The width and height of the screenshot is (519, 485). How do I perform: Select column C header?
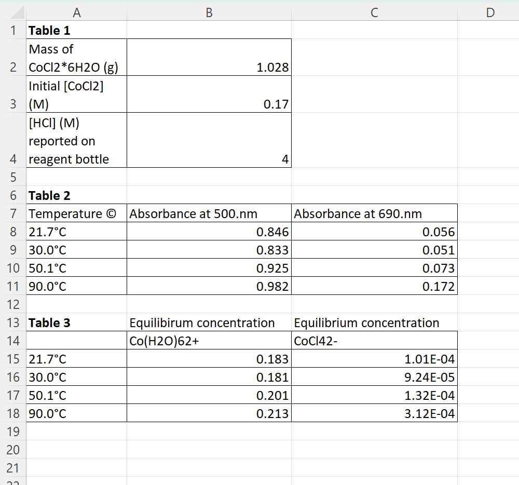374,11
